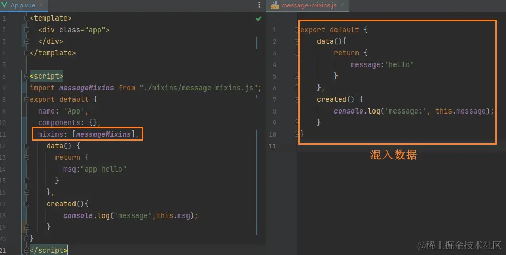Switch to the App.vue editor tab
Image resolution: width=506 pixels, height=255 pixels.
(23, 5)
